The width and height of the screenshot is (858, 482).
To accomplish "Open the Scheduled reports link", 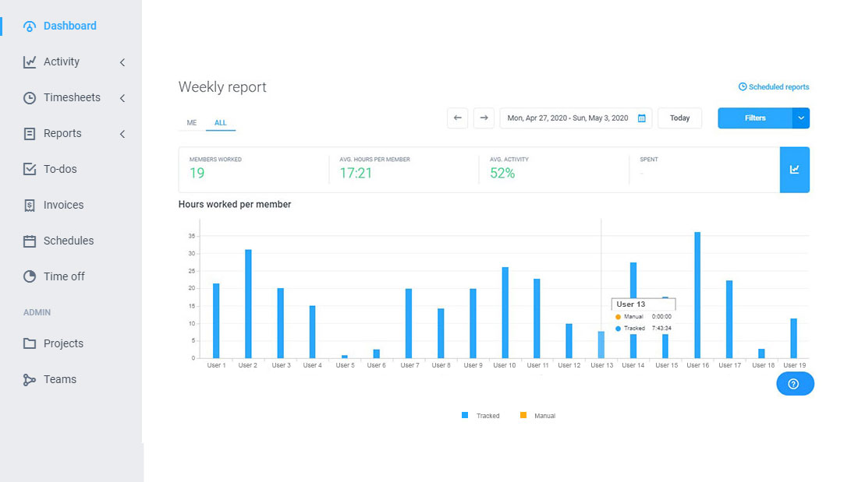I will coord(778,87).
